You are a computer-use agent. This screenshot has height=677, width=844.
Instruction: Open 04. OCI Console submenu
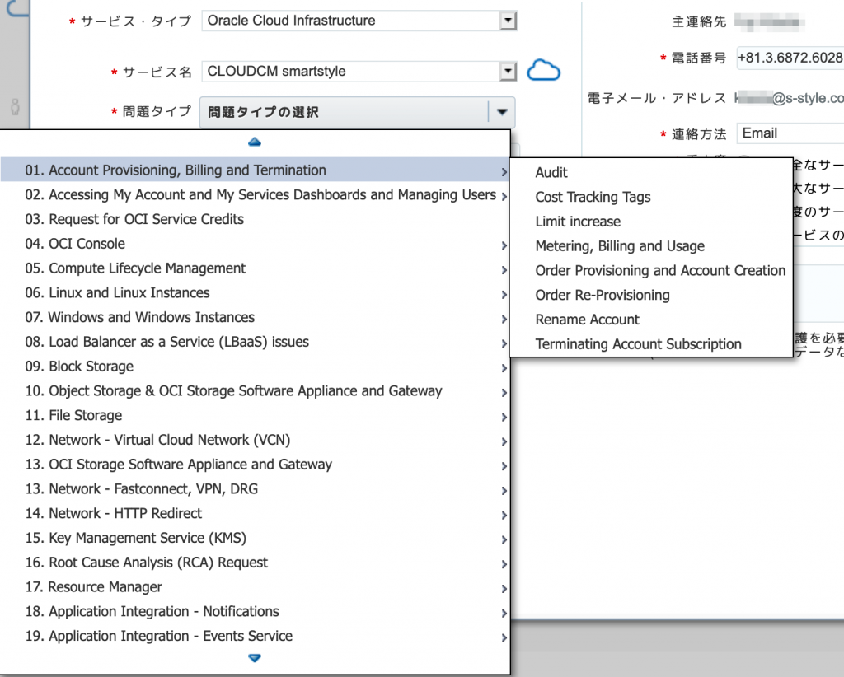click(x=256, y=244)
